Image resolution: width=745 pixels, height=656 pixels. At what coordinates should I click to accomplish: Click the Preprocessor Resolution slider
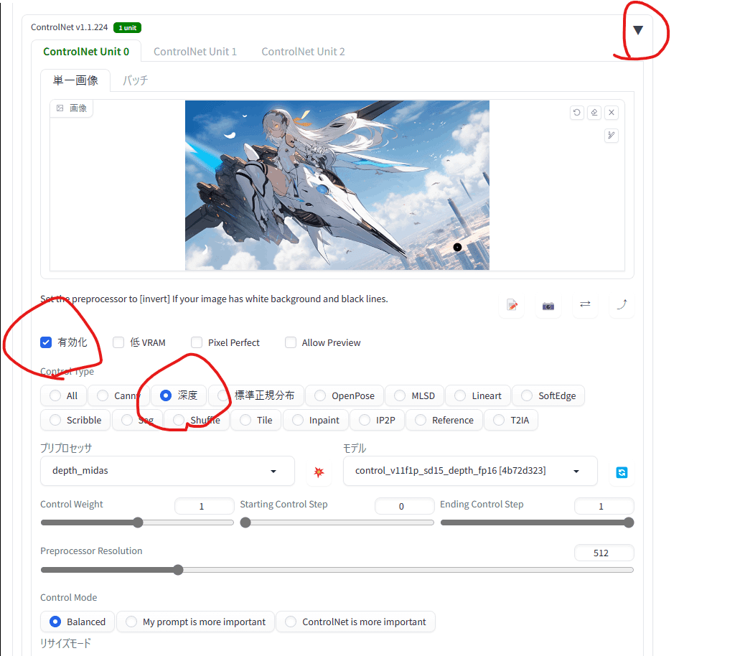(x=337, y=570)
